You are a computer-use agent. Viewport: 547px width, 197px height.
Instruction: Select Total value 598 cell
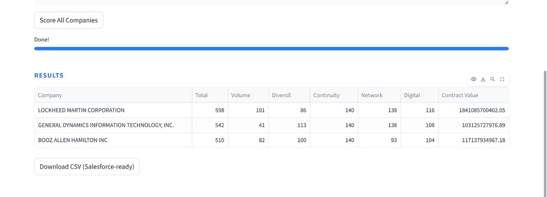[x=210, y=110]
